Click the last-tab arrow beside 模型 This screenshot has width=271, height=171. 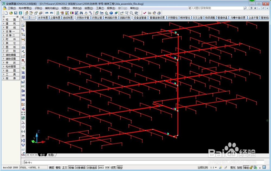(x=36, y=155)
